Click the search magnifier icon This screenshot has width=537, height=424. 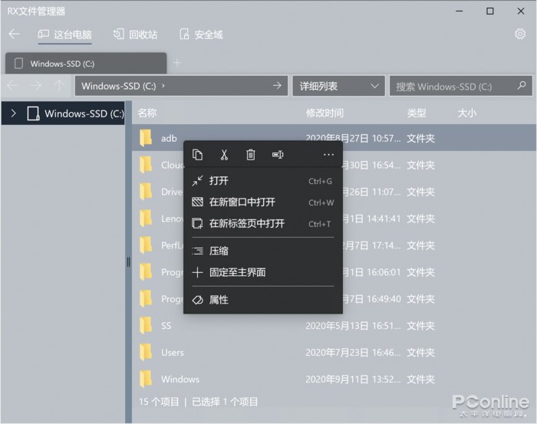[522, 86]
